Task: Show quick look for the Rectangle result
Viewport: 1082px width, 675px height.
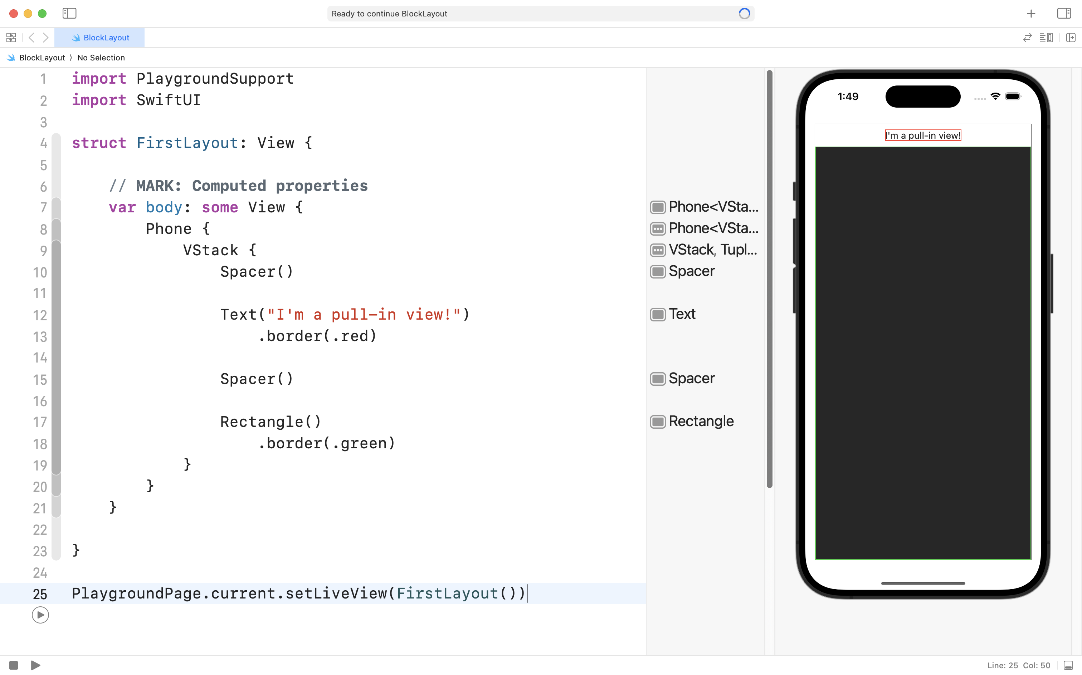Action: coord(658,422)
